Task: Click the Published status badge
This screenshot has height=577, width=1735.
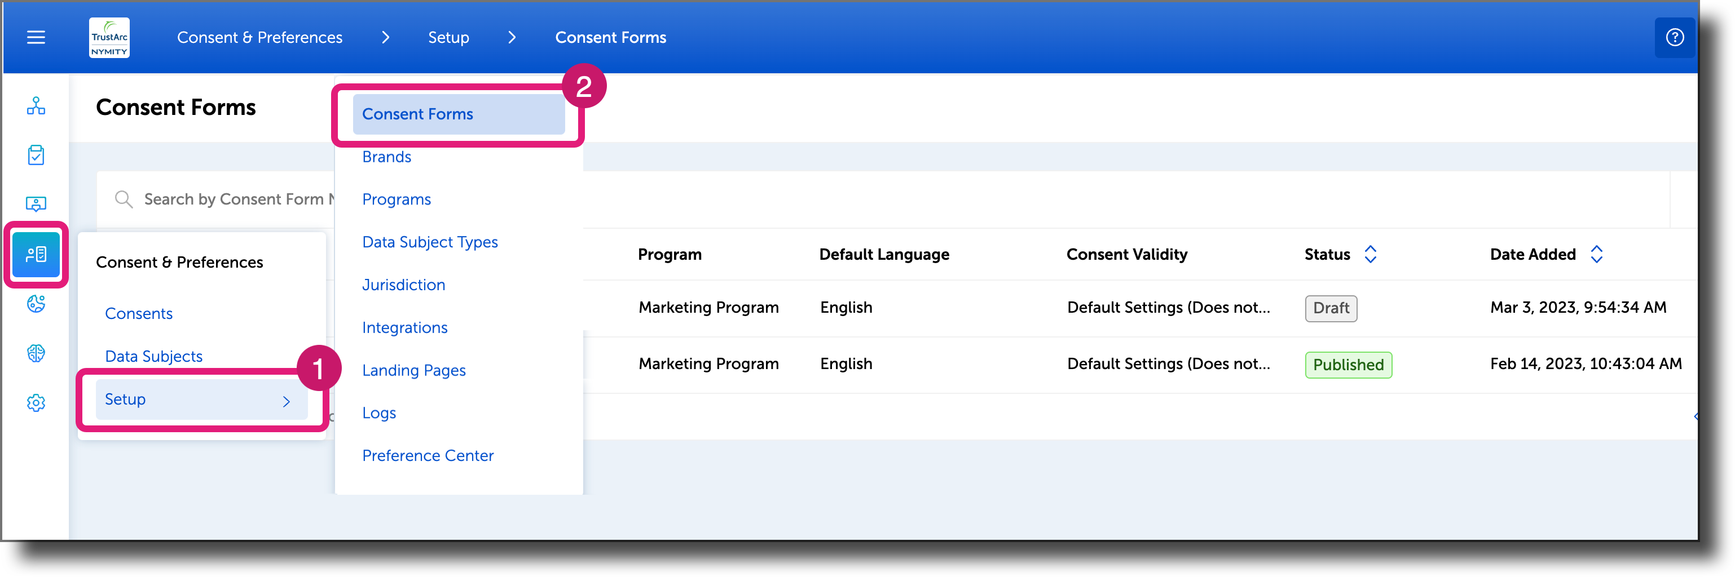Action: pos(1348,365)
